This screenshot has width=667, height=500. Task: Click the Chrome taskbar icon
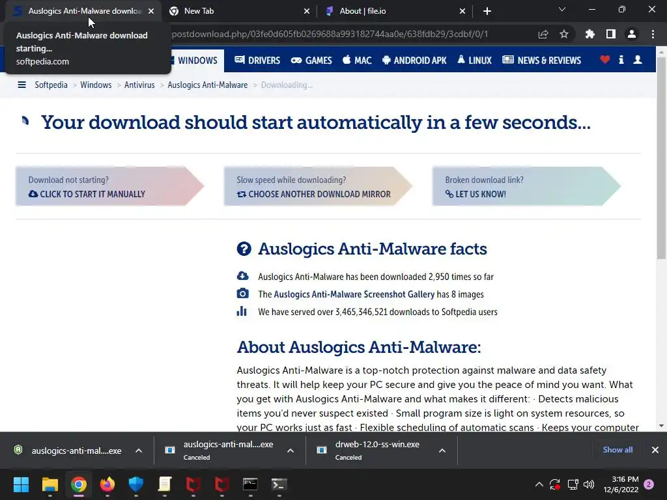click(79, 484)
